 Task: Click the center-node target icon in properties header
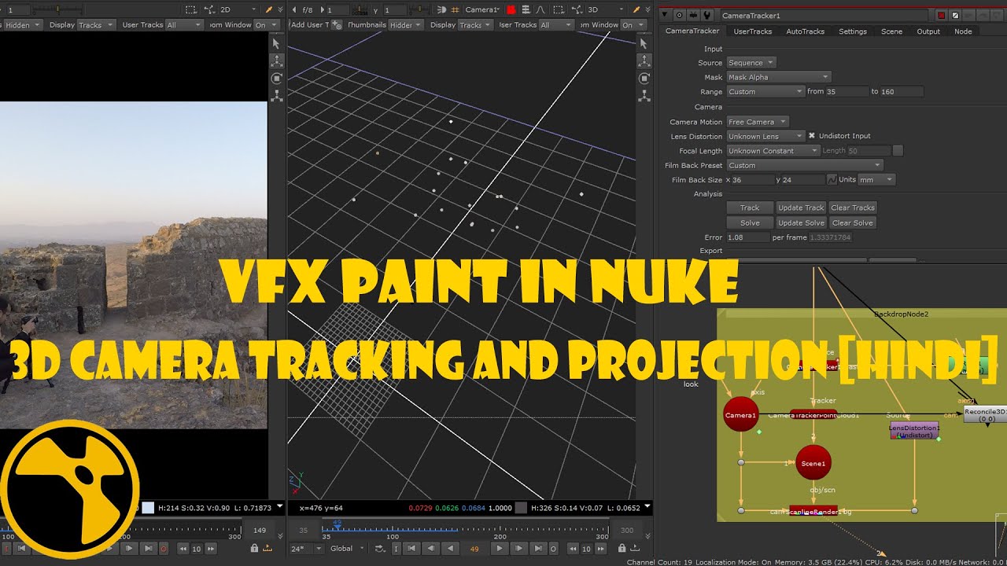pos(679,15)
